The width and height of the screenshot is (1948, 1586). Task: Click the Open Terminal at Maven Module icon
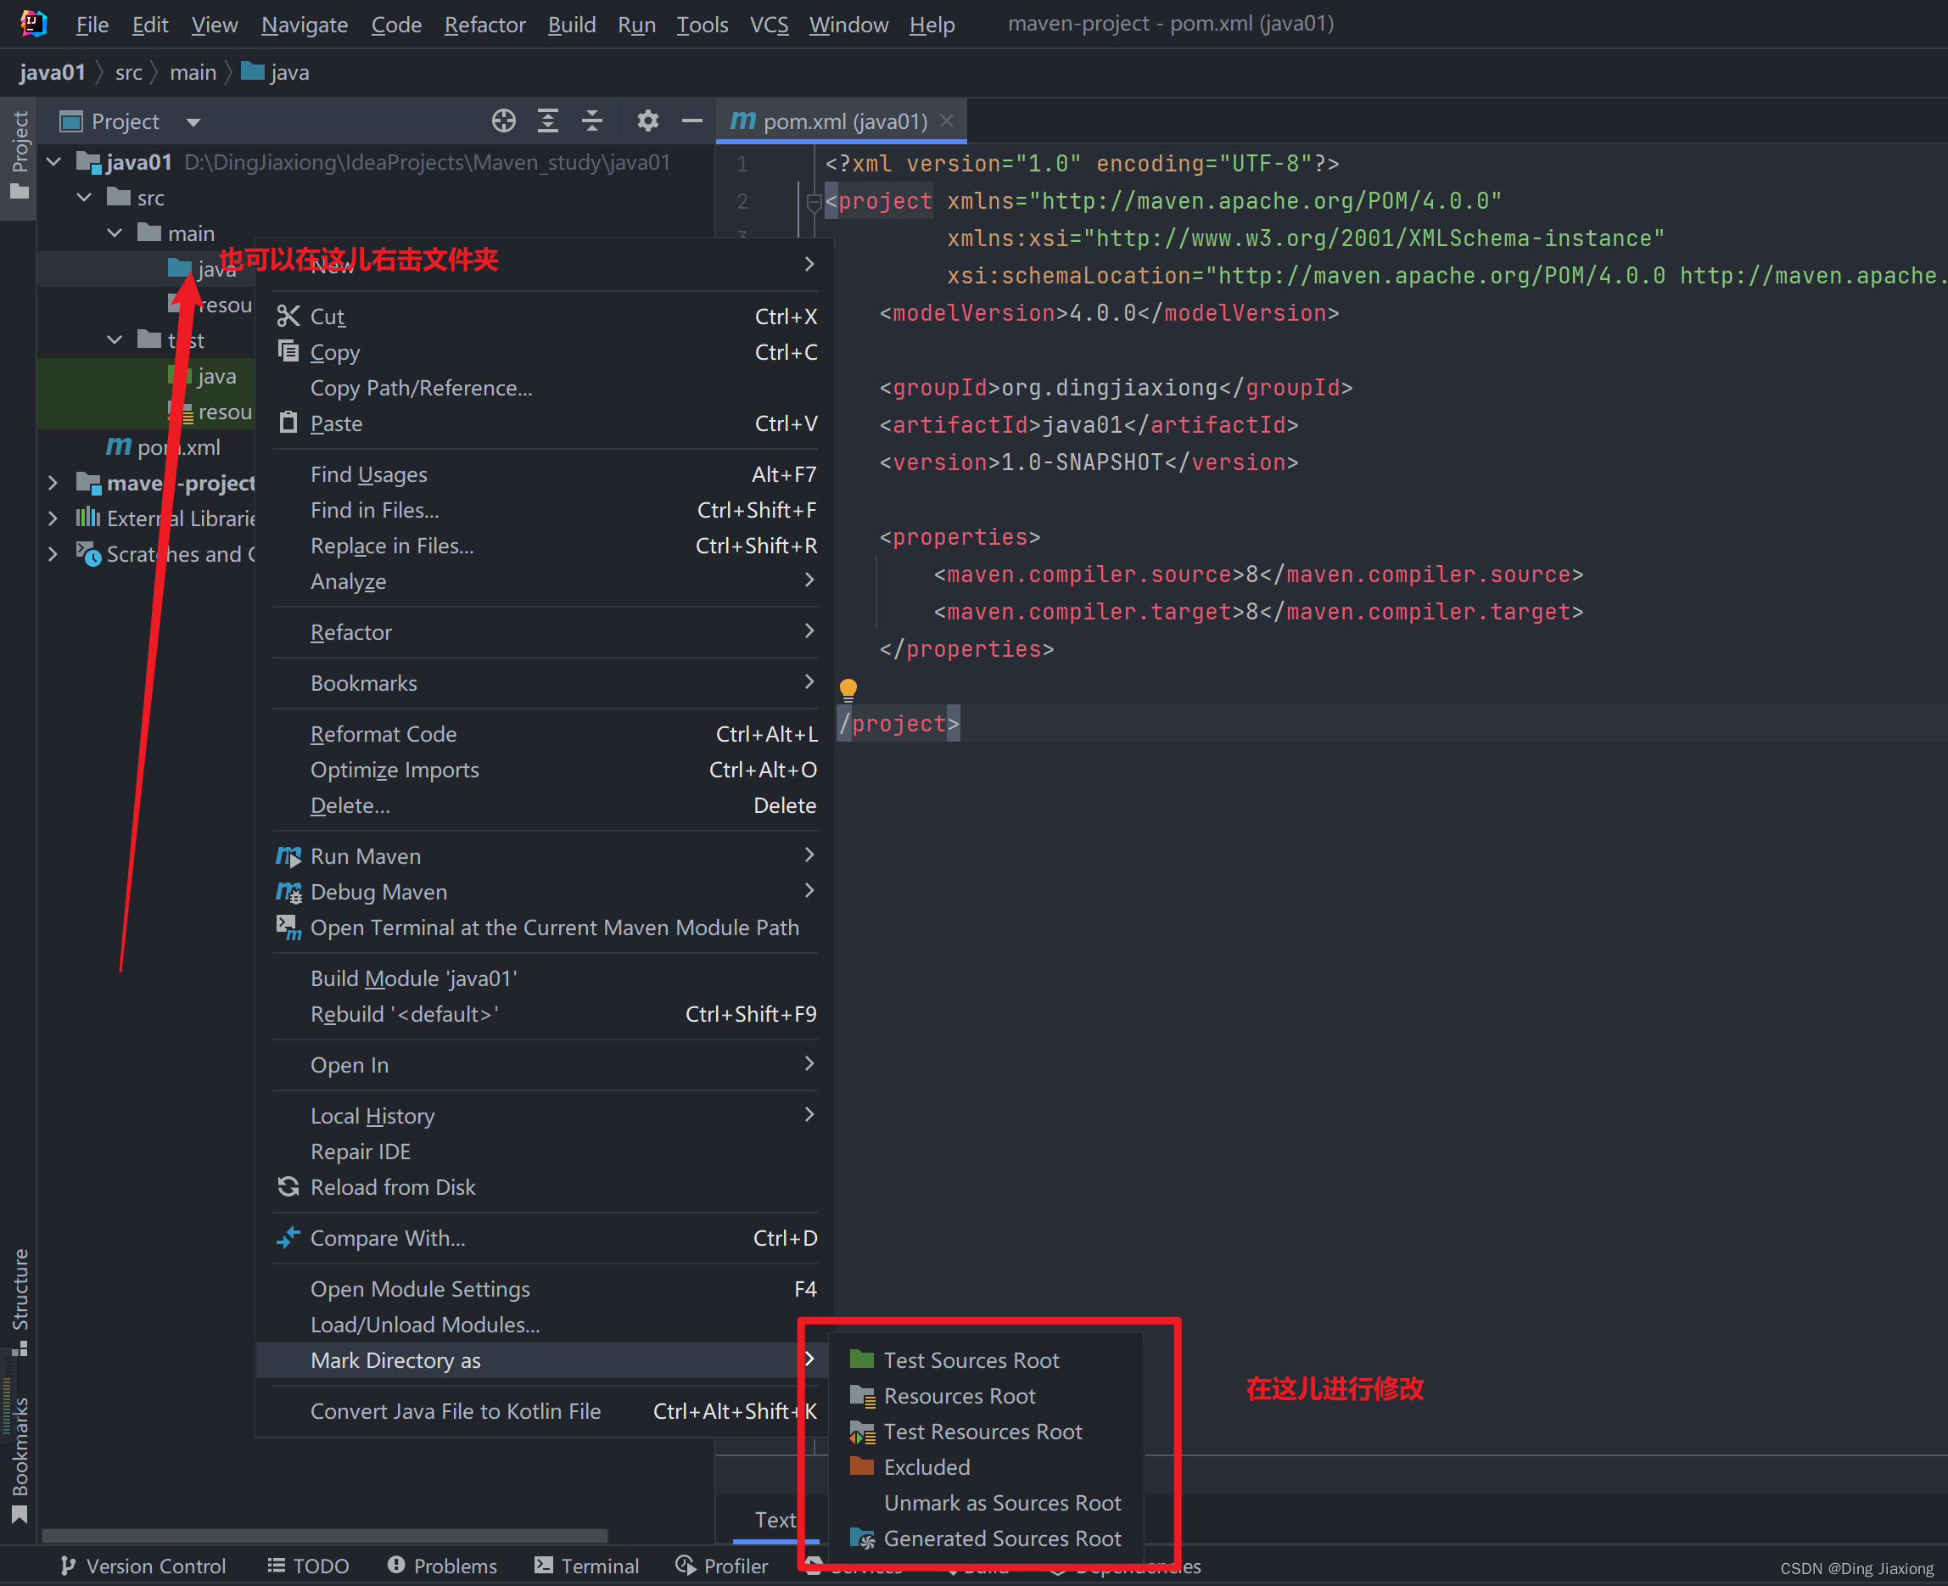coord(288,928)
